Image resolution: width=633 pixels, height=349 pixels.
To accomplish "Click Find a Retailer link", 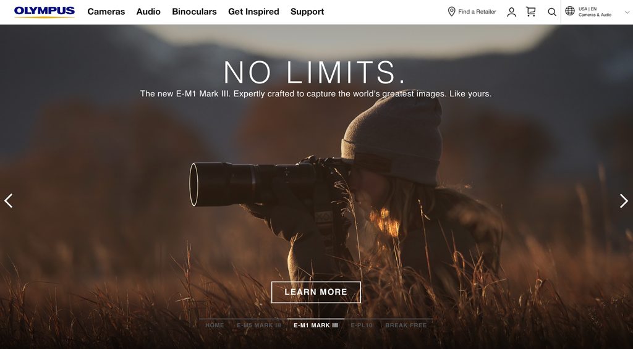I will pos(477,12).
